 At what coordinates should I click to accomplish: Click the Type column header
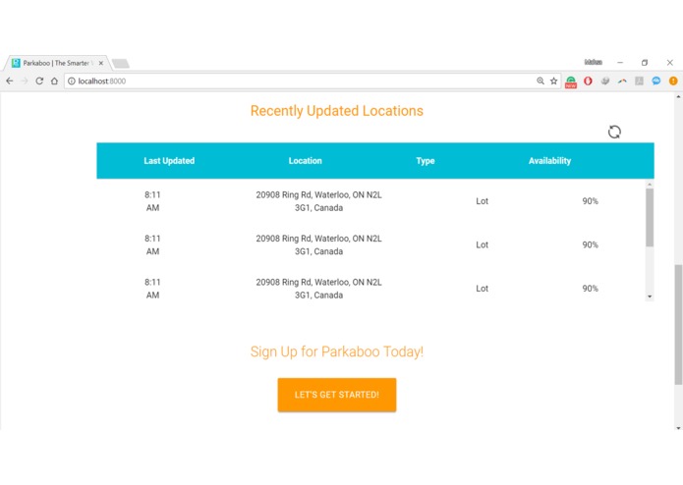tap(426, 161)
